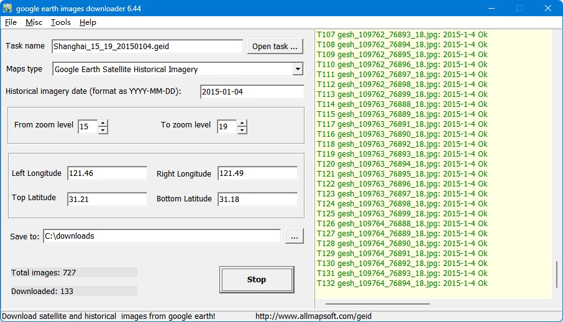Open the Help menu

click(x=88, y=22)
